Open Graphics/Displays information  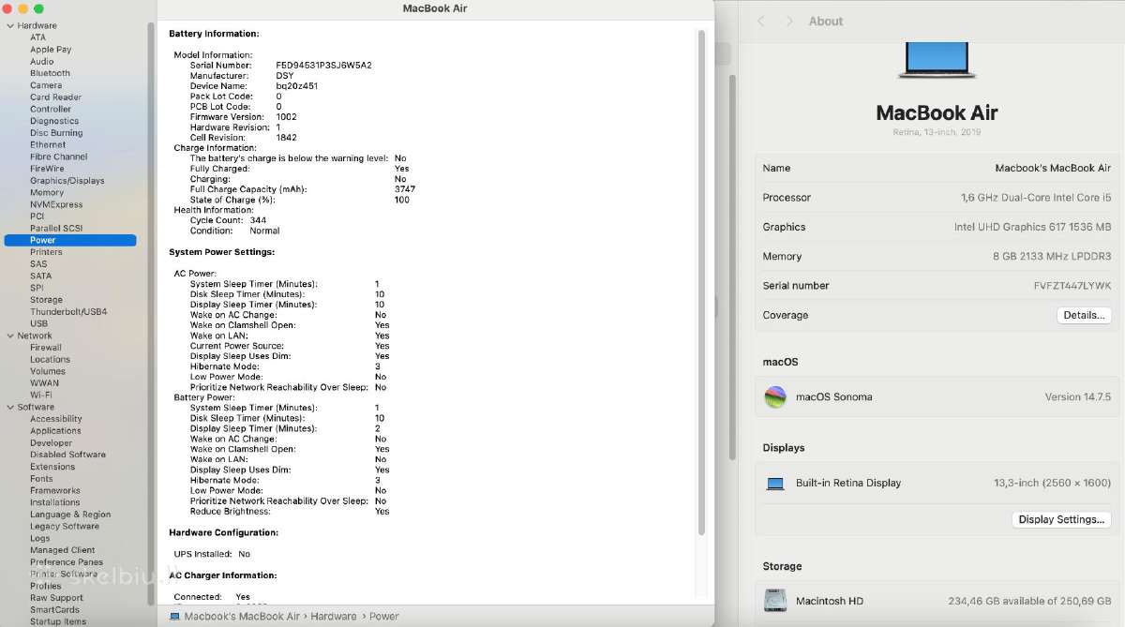click(x=67, y=181)
